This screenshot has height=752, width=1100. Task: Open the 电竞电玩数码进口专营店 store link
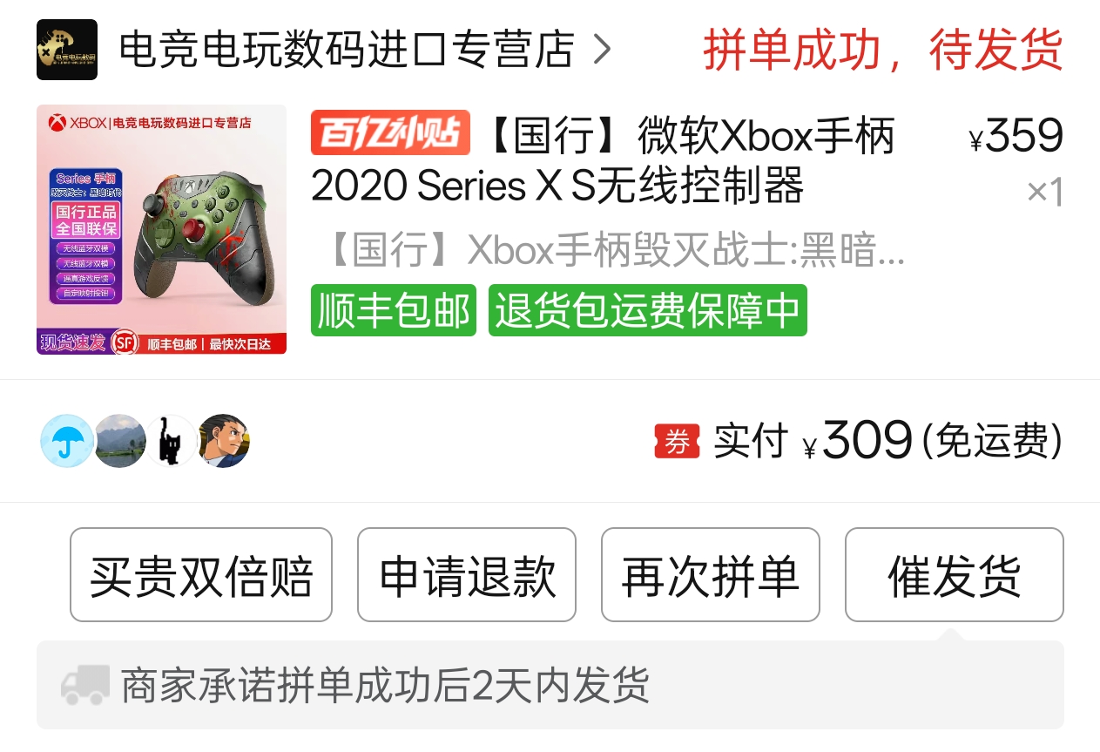point(347,50)
